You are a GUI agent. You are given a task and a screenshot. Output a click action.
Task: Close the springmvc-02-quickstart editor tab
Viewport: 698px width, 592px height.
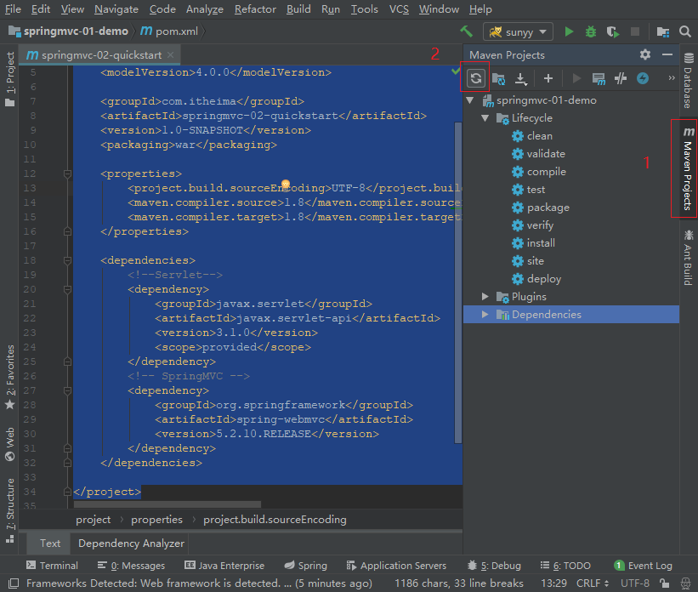coord(171,54)
